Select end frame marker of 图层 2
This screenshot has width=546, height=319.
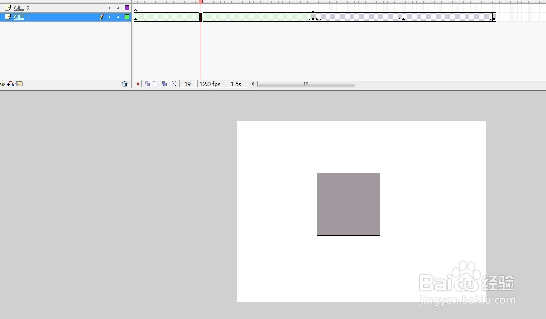coord(313,10)
